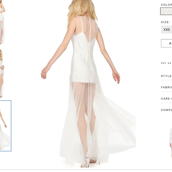Expand the FABRIC section
The width and height of the screenshot is (172, 172).
(x=167, y=87)
